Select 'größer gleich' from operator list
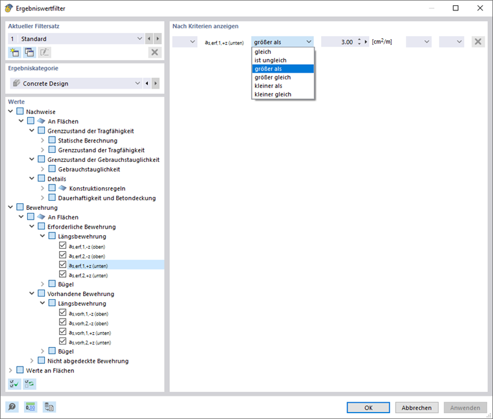The image size is (493, 419). 283,77
